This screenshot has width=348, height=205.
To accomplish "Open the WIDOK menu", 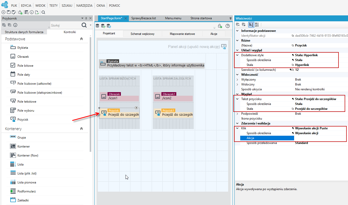I will click(40, 5).
